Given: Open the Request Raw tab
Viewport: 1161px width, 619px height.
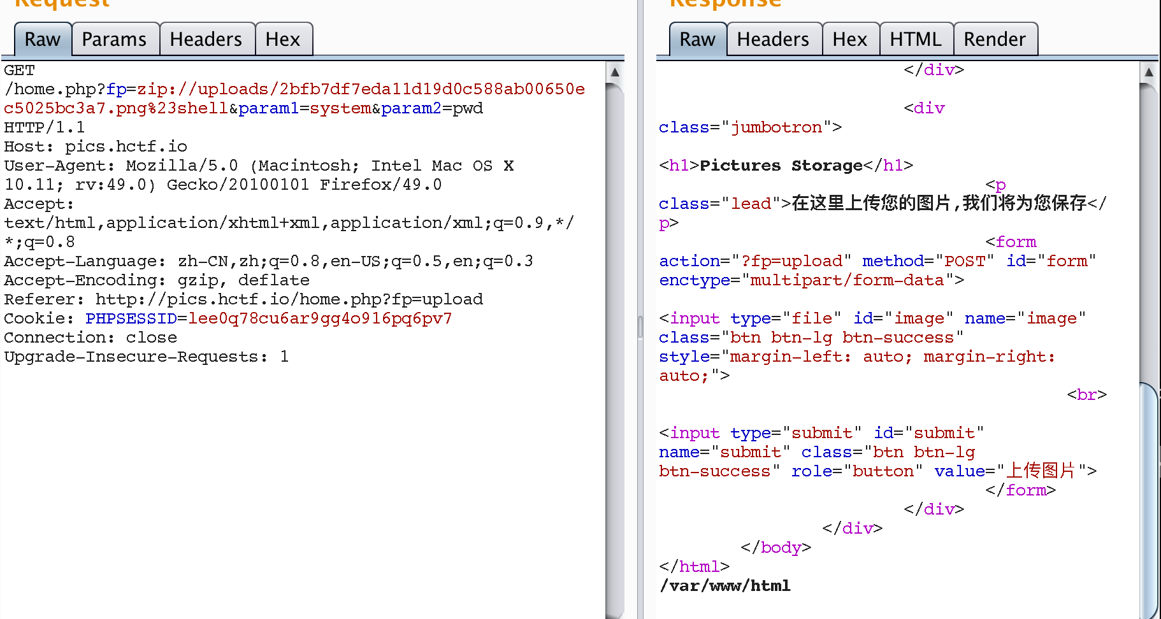Looking at the screenshot, I should (x=43, y=39).
